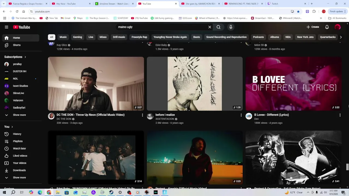Open DC THE DON Throw Up Neon title

[91, 115]
